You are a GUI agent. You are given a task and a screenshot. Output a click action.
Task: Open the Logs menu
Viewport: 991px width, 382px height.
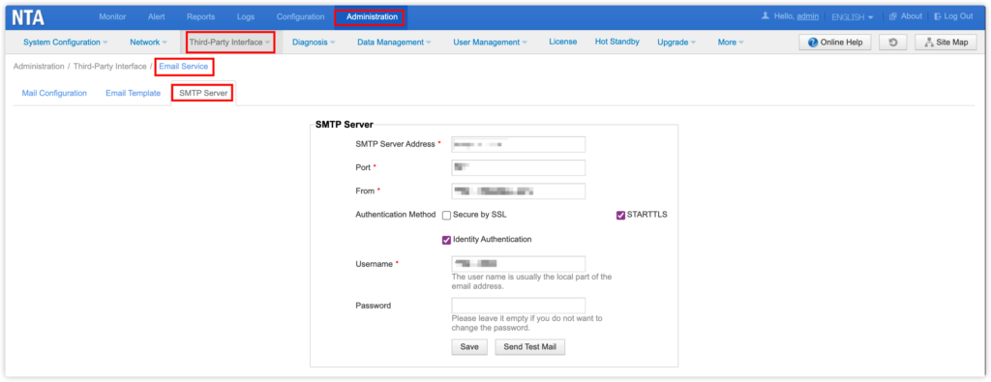[x=246, y=17]
